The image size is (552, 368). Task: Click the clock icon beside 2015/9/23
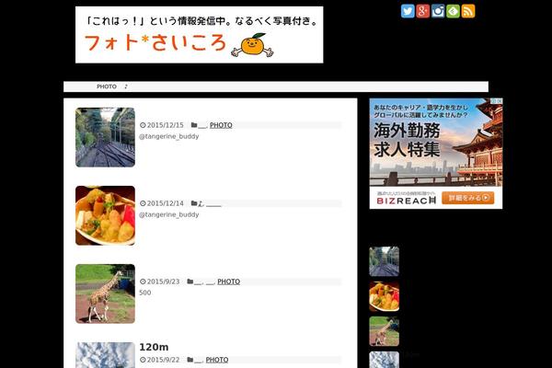pyautogui.click(x=143, y=282)
